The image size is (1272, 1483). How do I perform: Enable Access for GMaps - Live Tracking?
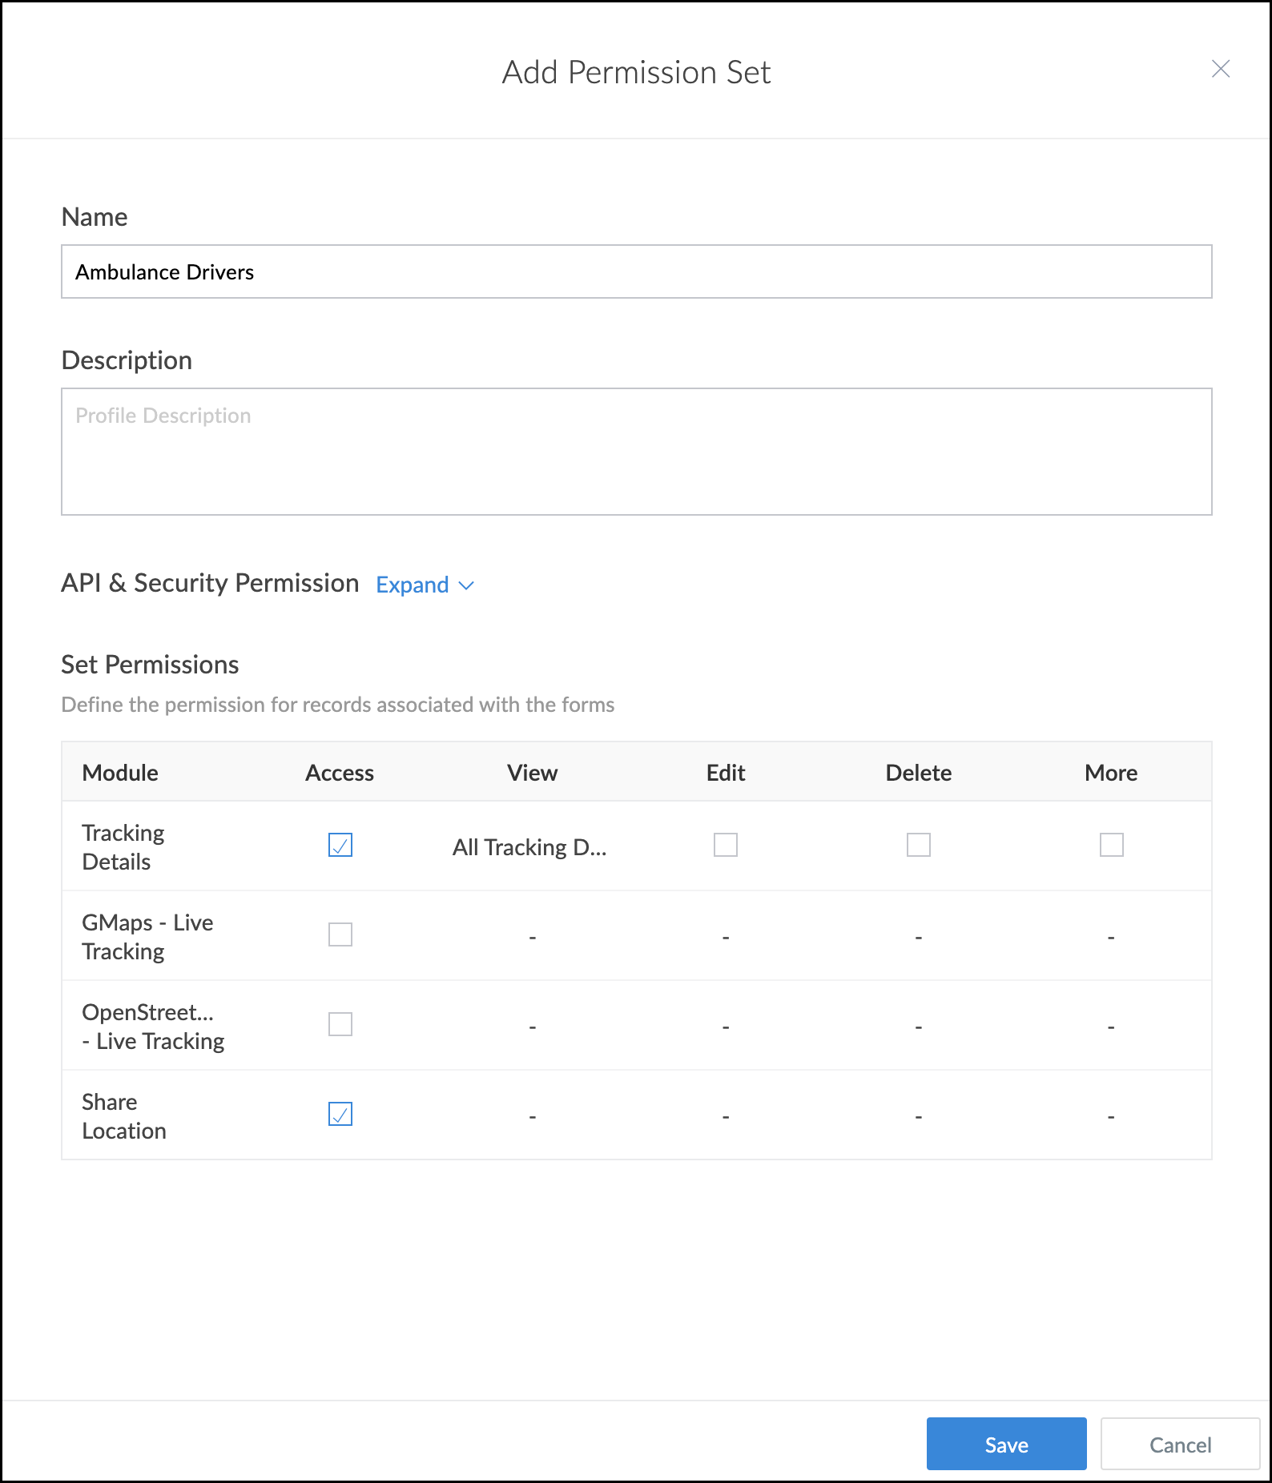point(340,934)
